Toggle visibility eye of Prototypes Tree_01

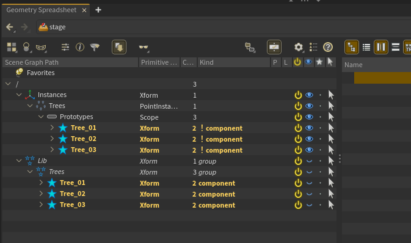[x=309, y=128]
